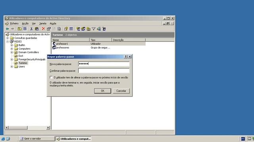Open the Ficheiro menu
254x142 pixels.
(x=14, y=24)
